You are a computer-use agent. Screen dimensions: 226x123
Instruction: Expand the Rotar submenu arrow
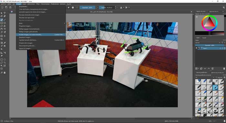(x=65, y=23)
